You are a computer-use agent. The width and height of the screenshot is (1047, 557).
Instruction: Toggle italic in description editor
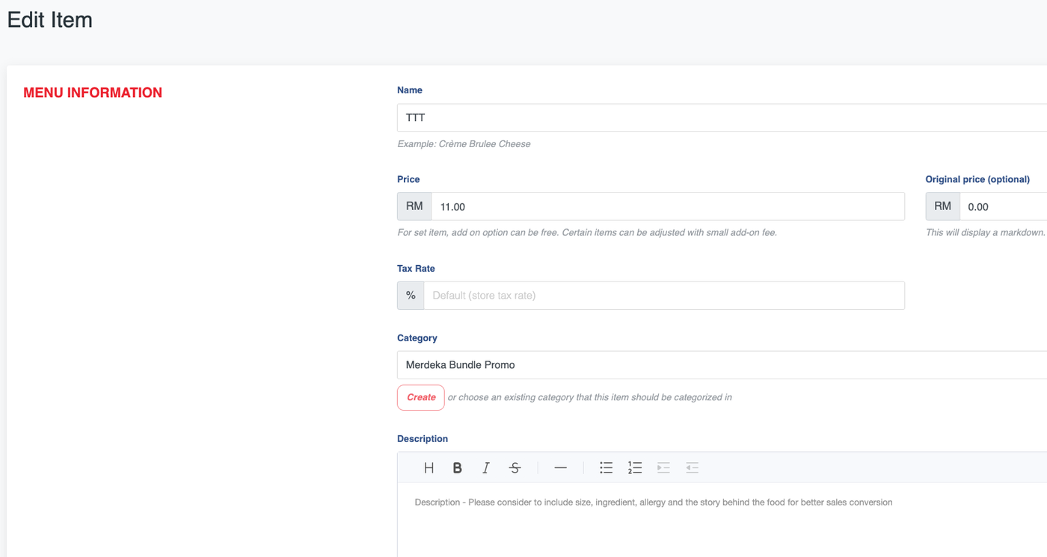486,468
